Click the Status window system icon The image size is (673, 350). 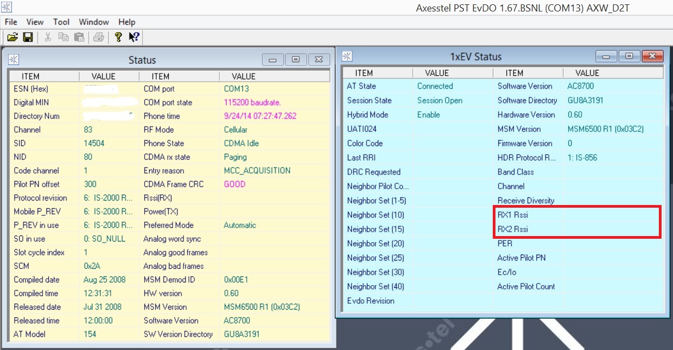(x=14, y=60)
